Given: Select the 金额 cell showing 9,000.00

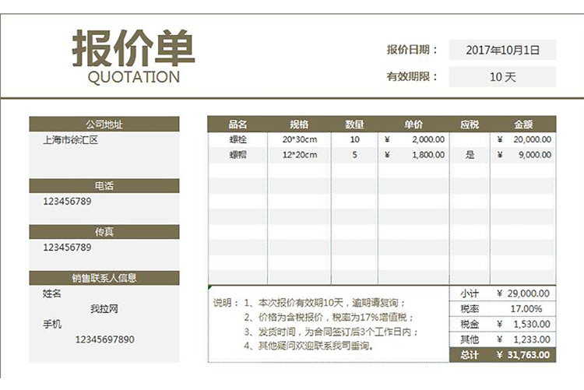Looking at the screenshot, I should [x=523, y=155].
